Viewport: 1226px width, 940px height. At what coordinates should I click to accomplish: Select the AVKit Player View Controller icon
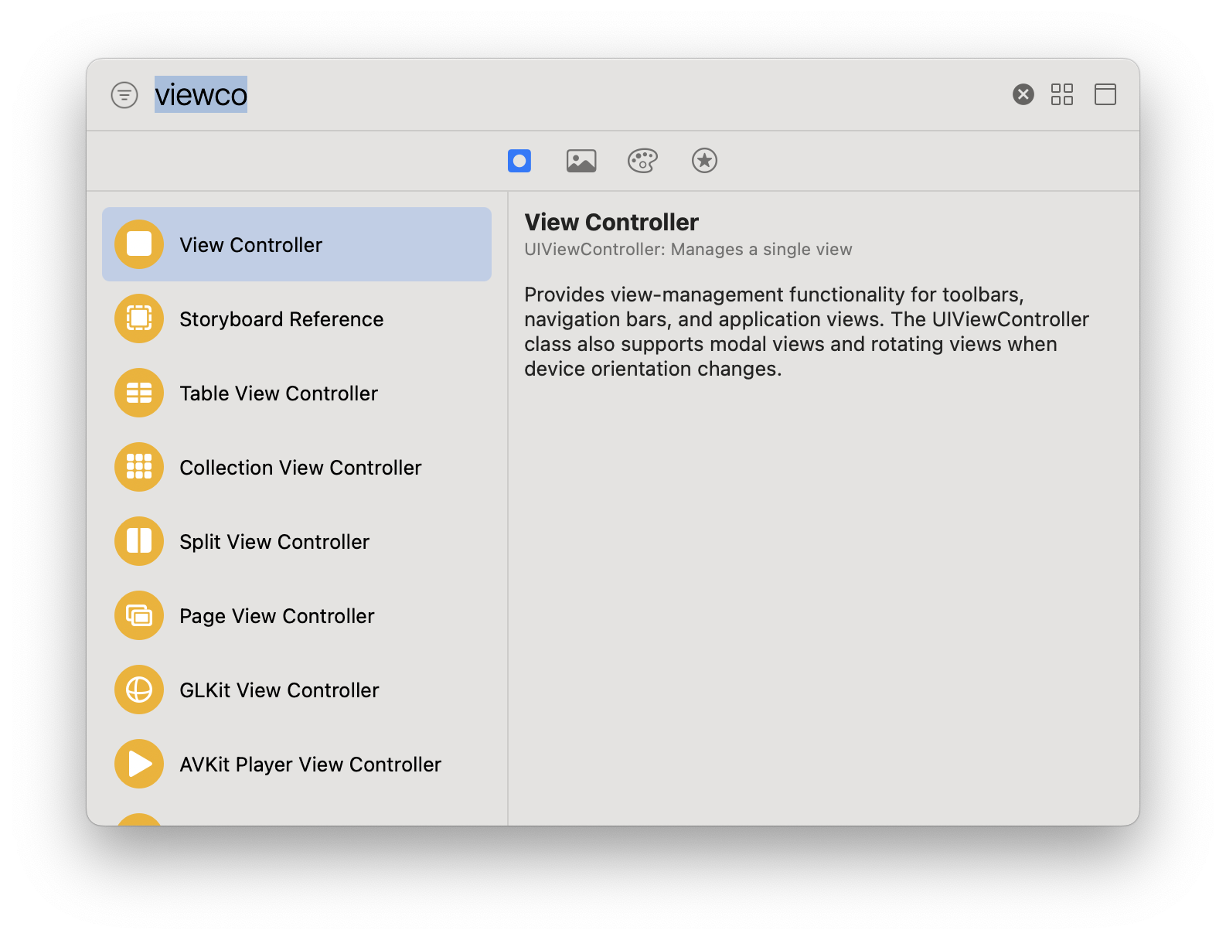(x=139, y=764)
